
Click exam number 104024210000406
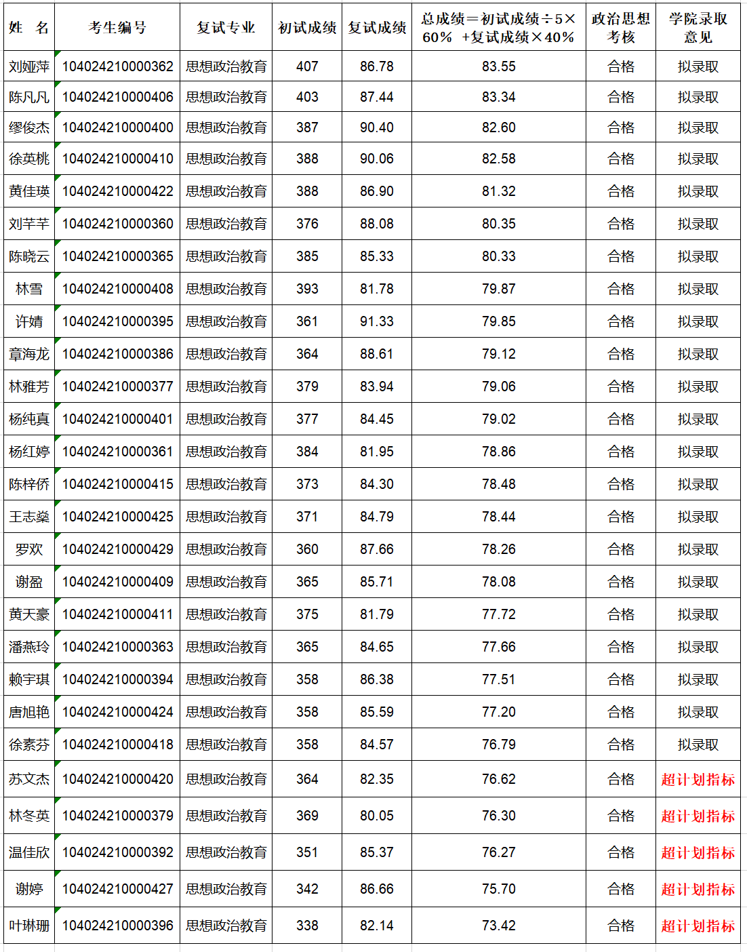click(x=117, y=97)
